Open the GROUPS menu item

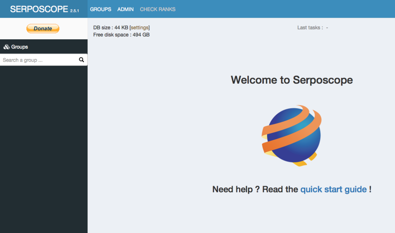coord(101,9)
